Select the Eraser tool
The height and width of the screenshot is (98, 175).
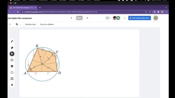pos(12,48)
